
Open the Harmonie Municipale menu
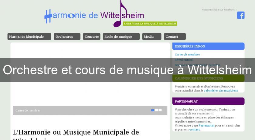pos(29,37)
